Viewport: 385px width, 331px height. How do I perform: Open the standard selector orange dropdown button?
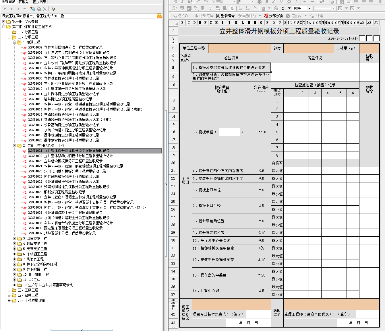(159, 16)
